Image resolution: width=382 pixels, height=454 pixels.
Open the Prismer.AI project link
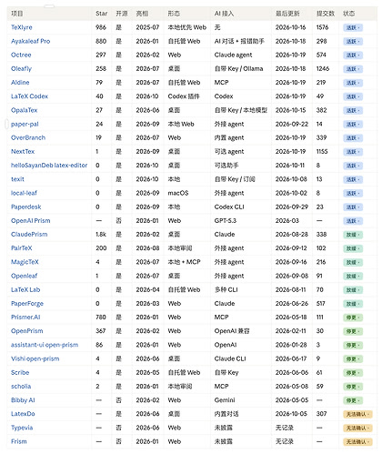coord(25,318)
